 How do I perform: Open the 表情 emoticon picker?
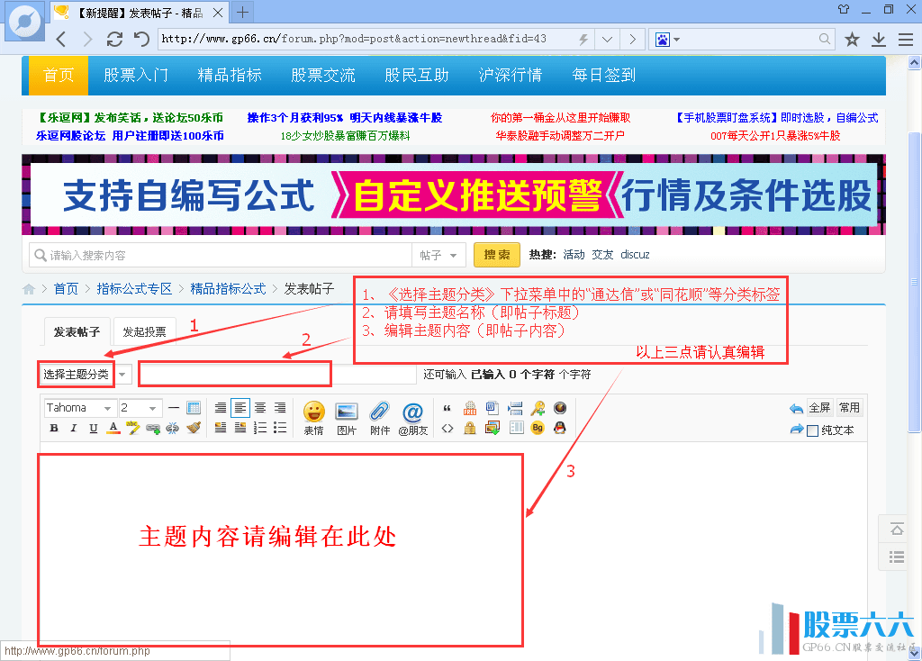point(313,417)
